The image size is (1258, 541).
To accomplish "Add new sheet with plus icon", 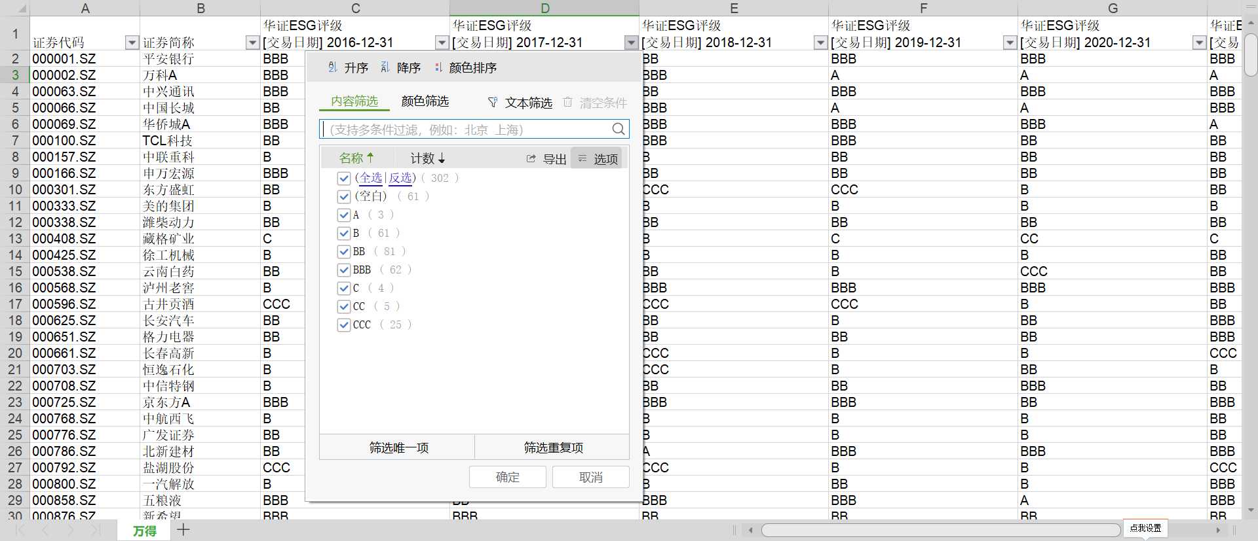I will 183,530.
